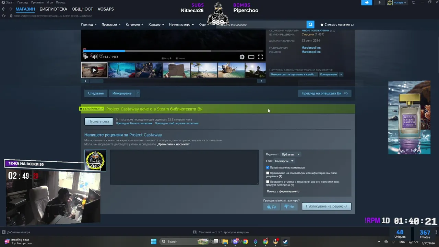Open Помощ с форматирането help link
Viewport: 439px width, 247px height.
coord(283,191)
